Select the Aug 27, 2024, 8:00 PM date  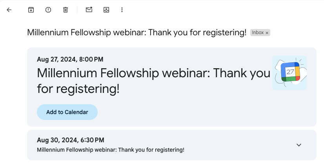point(70,59)
